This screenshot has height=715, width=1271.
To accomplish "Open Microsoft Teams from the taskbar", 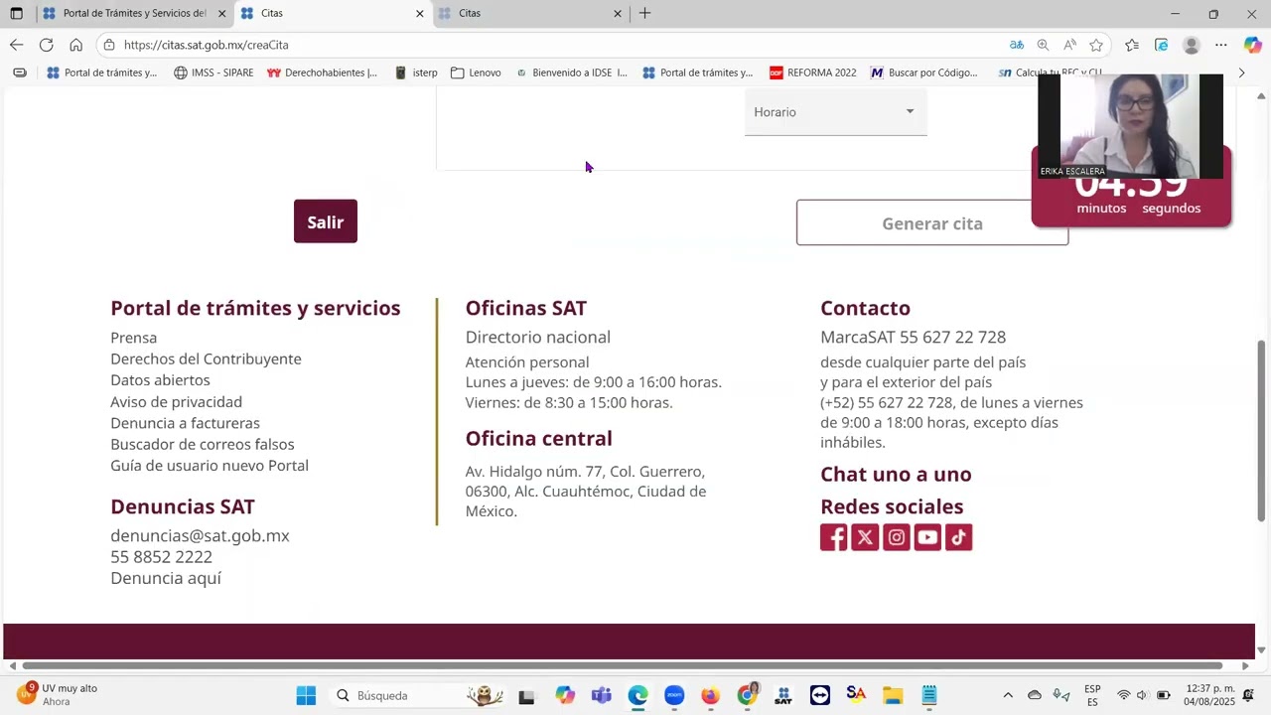I will [601, 695].
